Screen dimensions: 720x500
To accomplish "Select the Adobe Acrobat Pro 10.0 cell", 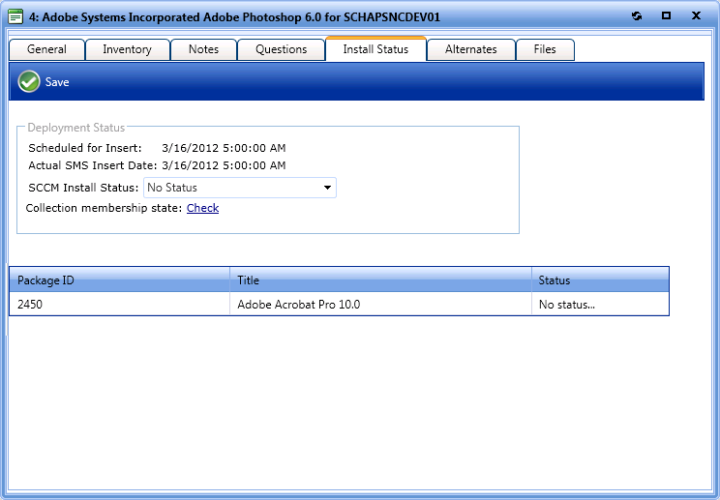I will coord(380,304).
